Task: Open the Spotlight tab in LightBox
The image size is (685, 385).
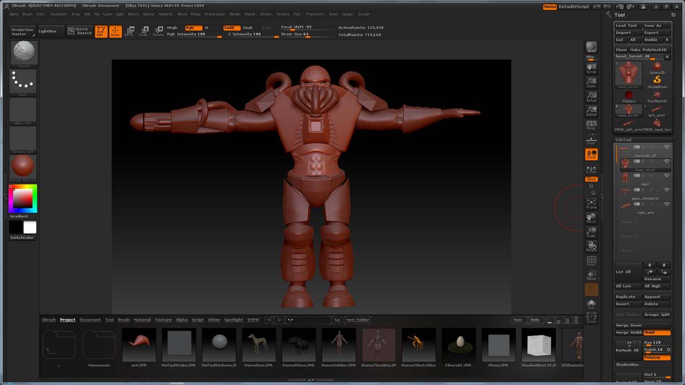Action: click(233, 320)
